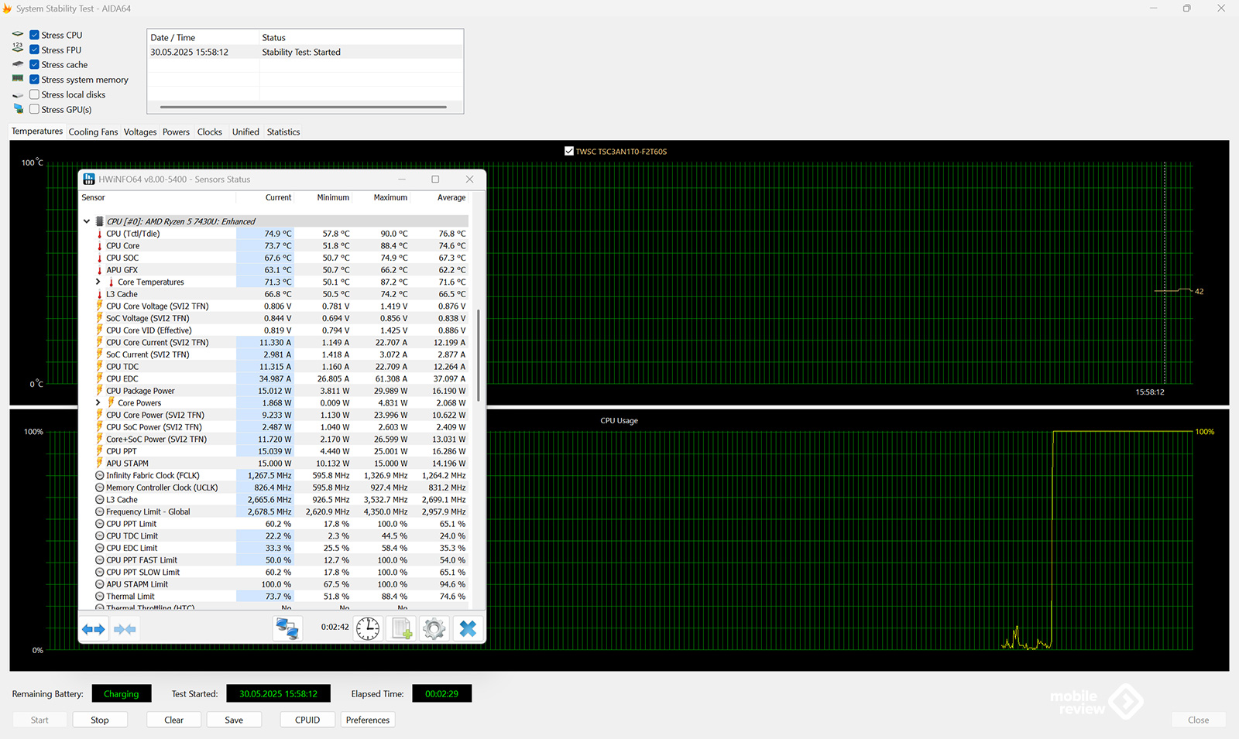Click the HWiNFO64 title bar app icon
Screen dimensions: 1239x739
[89, 179]
